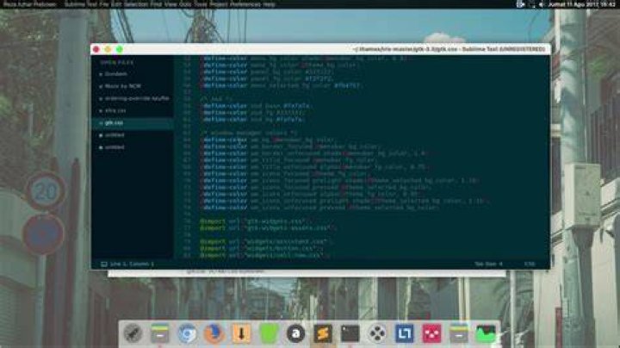620x348 pixels.
Task: Open the file drawer icon beside system monitor
Action: tap(459, 333)
